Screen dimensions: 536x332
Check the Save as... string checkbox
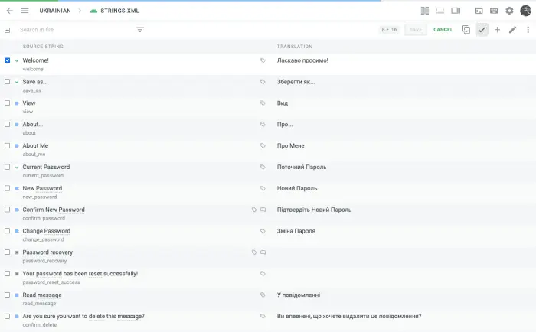coord(8,82)
